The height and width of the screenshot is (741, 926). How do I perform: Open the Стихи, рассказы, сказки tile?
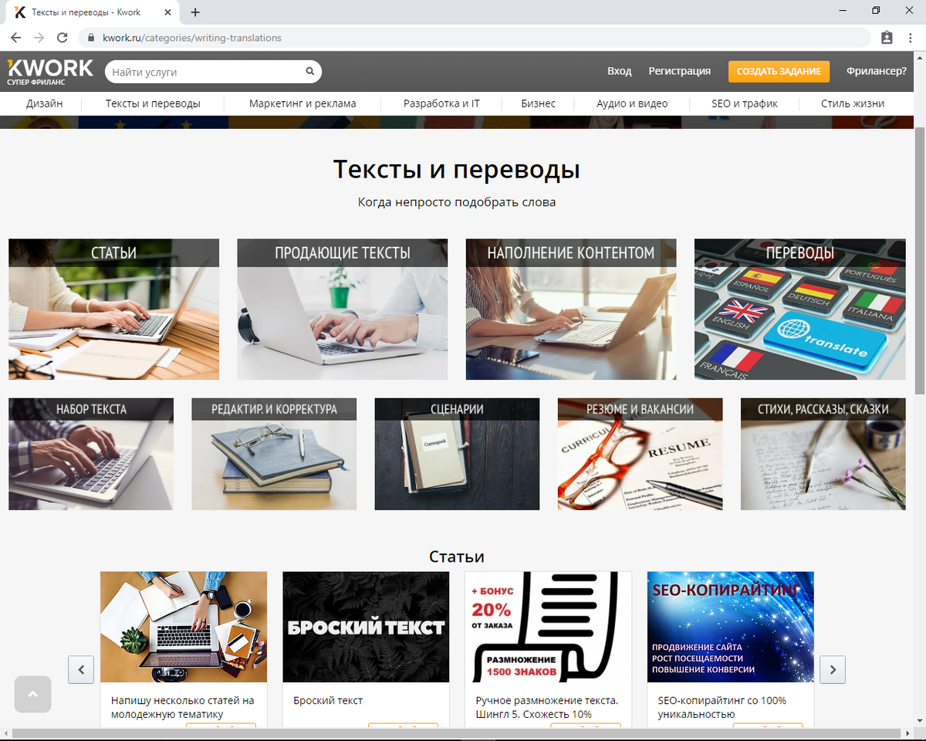823,454
